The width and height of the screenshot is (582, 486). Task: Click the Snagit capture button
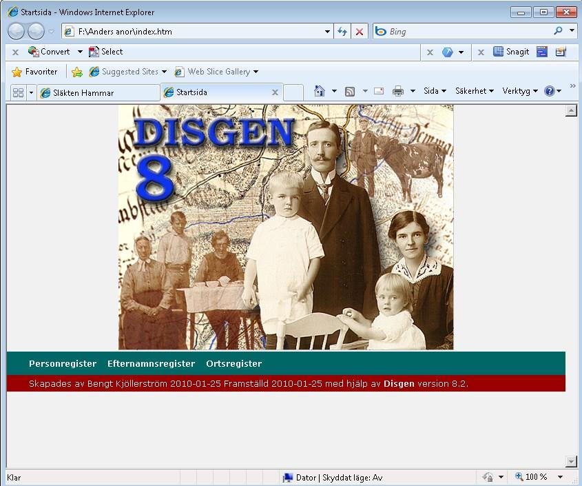pos(511,52)
